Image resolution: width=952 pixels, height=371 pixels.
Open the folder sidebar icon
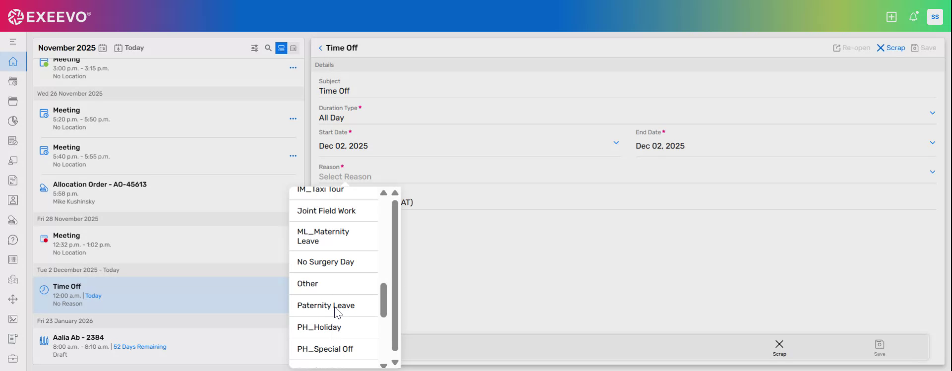tap(13, 101)
